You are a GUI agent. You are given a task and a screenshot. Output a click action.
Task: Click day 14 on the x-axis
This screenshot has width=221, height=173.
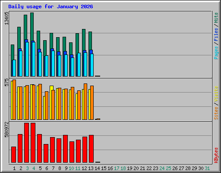[x=97, y=168]
